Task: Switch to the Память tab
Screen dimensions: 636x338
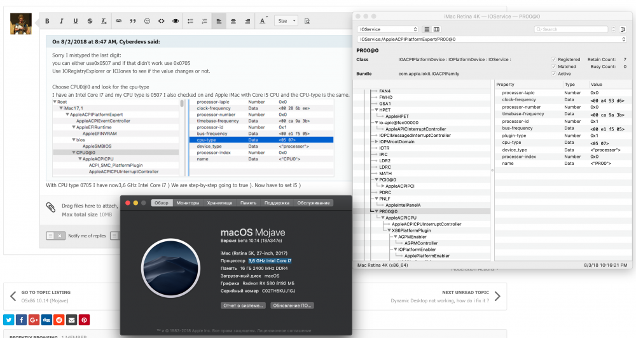Action: 248,203
